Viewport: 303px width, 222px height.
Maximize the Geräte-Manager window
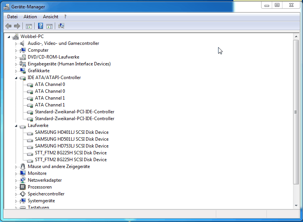click(x=277, y=5)
